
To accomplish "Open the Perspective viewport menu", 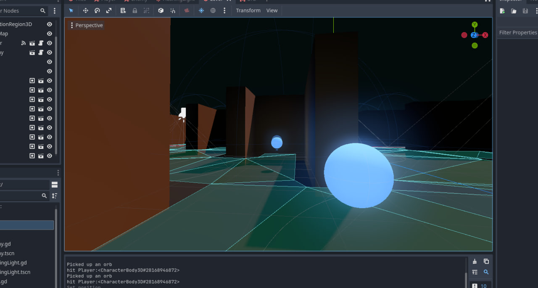I will tap(87, 25).
